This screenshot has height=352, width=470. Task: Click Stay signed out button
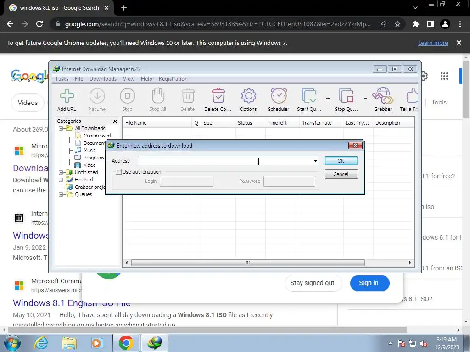pos(312,283)
